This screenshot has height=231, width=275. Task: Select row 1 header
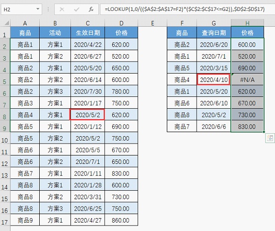pos(5,33)
